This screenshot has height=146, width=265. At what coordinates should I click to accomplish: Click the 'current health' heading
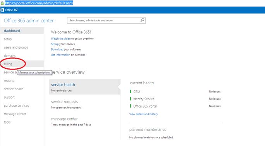point(142,83)
